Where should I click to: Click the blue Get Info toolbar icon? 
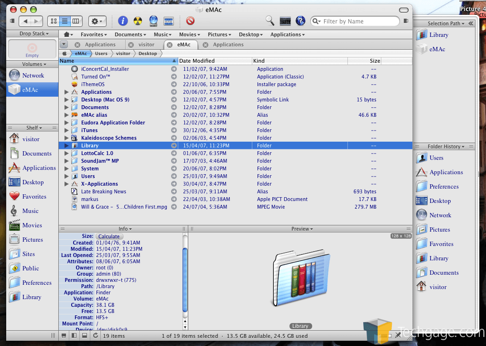[123, 21]
